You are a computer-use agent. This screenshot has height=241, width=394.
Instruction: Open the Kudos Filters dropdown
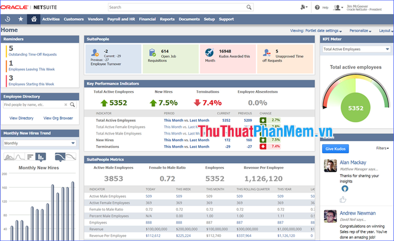(382, 148)
